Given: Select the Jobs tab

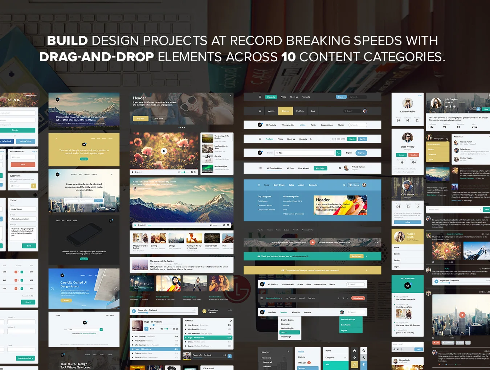Looking at the screenshot, I should (313, 111).
